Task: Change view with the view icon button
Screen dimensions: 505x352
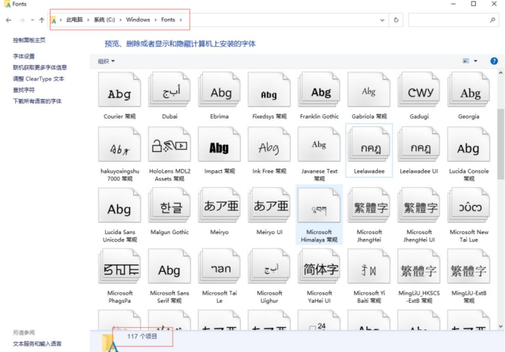Action: (466, 61)
